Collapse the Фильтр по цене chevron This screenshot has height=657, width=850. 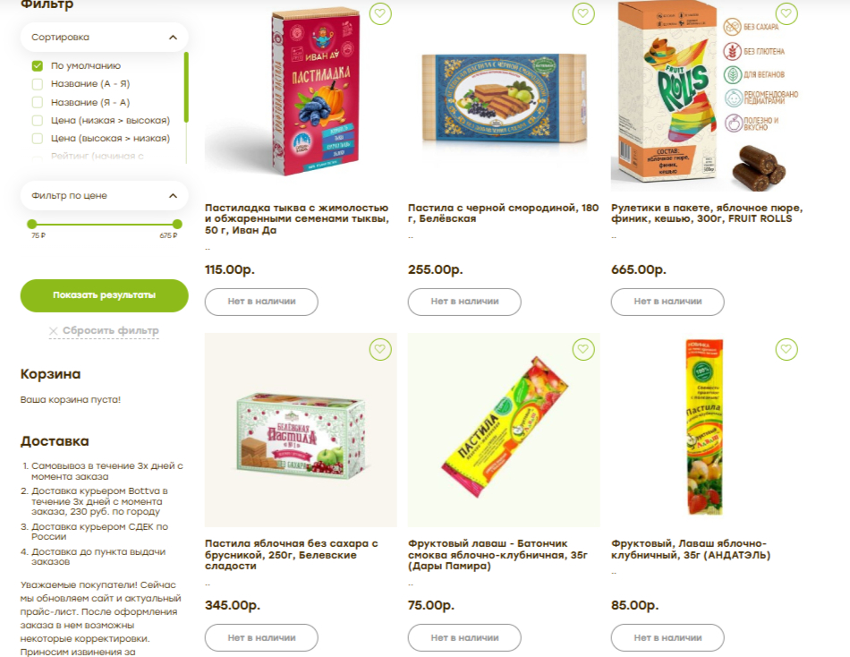173,196
